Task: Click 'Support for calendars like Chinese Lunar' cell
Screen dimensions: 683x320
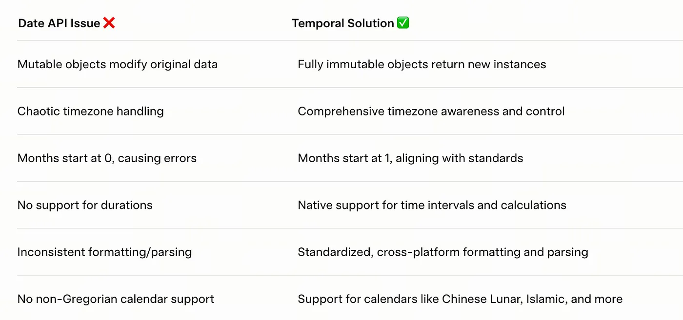Action: (x=460, y=299)
